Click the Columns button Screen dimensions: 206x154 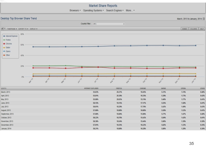(x=193, y=29)
